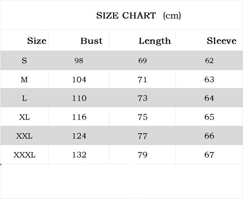The image size is (243, 199).
Task: Click the XL size row label
Action: pyautogui.click(x=24, y=117)
